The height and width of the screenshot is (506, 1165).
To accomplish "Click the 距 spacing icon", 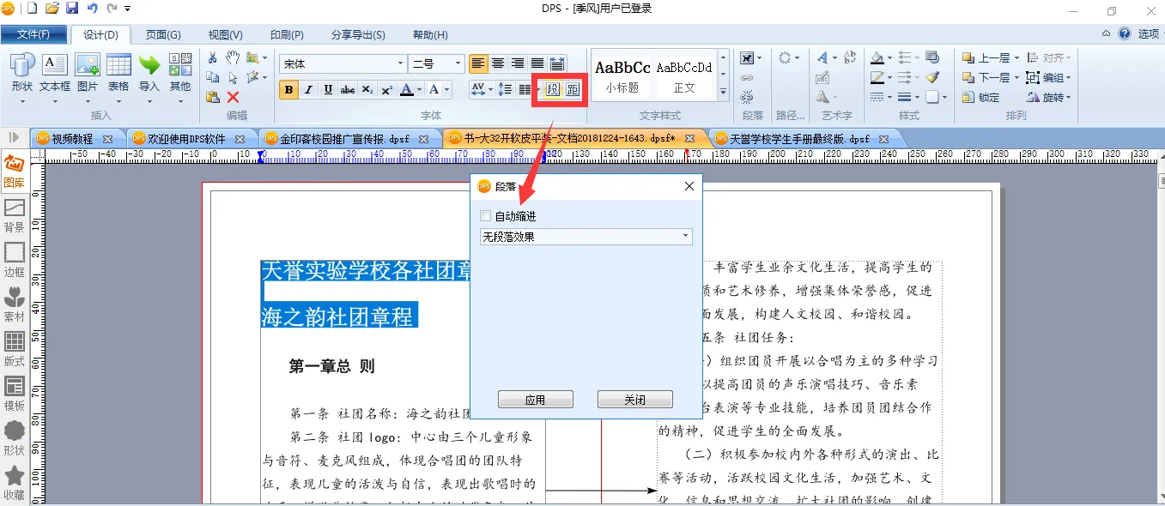I will coord(573,89).
